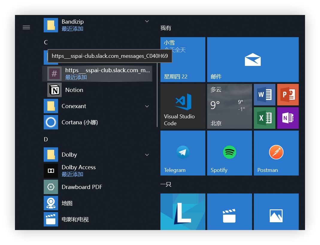320x245 pixels.
Task: Open the Drawboard PDF hexagon icon
Action: [x=51, y=187]
